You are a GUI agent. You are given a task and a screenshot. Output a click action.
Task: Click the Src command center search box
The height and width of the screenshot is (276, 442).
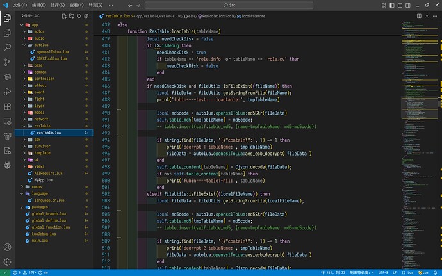(x=229, y=5)
